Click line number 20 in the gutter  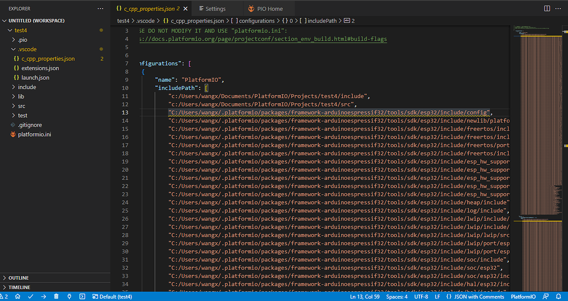[125, 170]
